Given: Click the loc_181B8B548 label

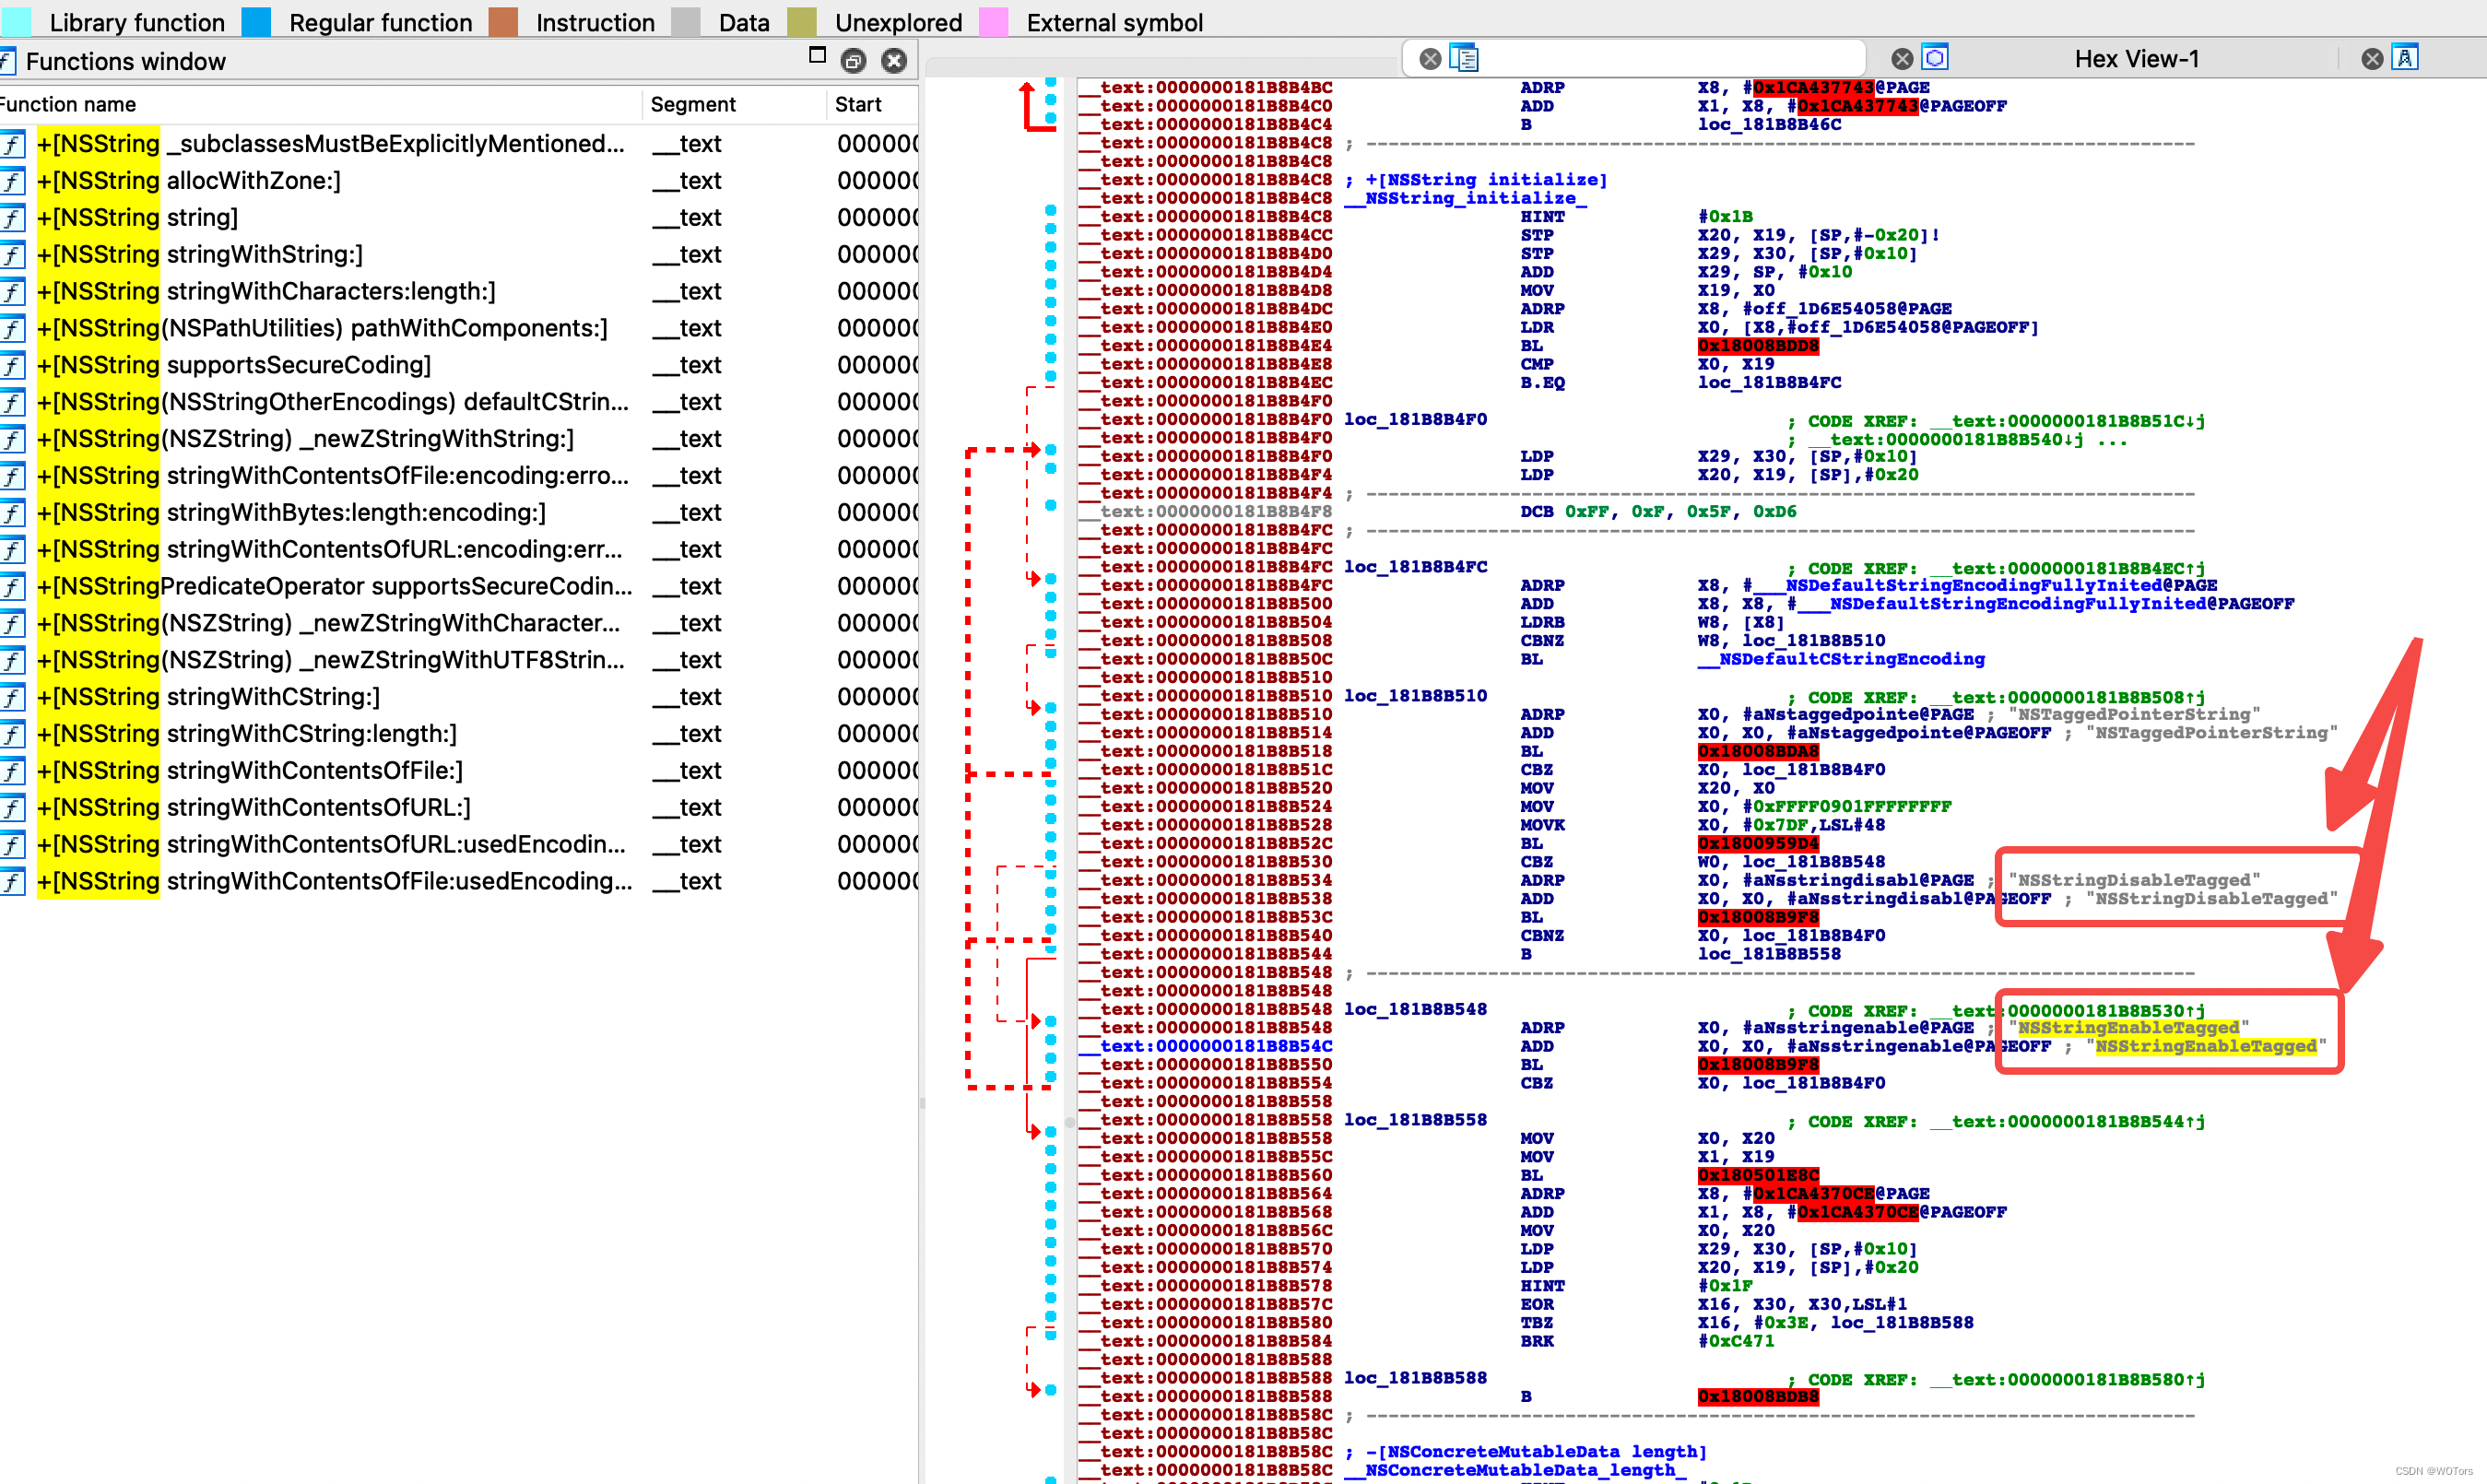Looking at the screenshot, I should point(1415,1009).
